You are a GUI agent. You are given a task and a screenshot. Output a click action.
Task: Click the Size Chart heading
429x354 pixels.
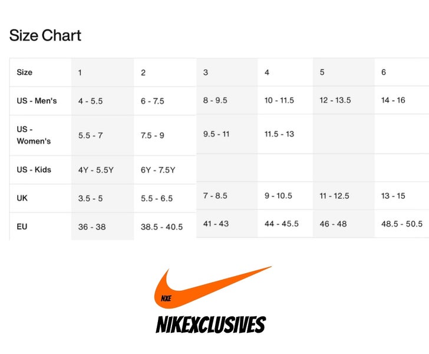pyautogui.click(x=45, y=35)
